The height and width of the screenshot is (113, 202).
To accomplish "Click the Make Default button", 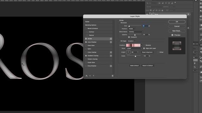I will tap(134, 66).
